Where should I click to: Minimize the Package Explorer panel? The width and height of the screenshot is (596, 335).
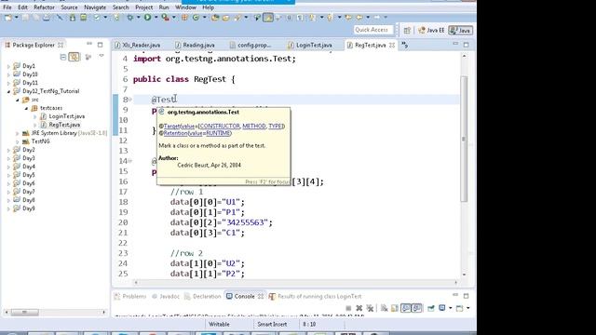pyautogui.click(x=89, y=44)
